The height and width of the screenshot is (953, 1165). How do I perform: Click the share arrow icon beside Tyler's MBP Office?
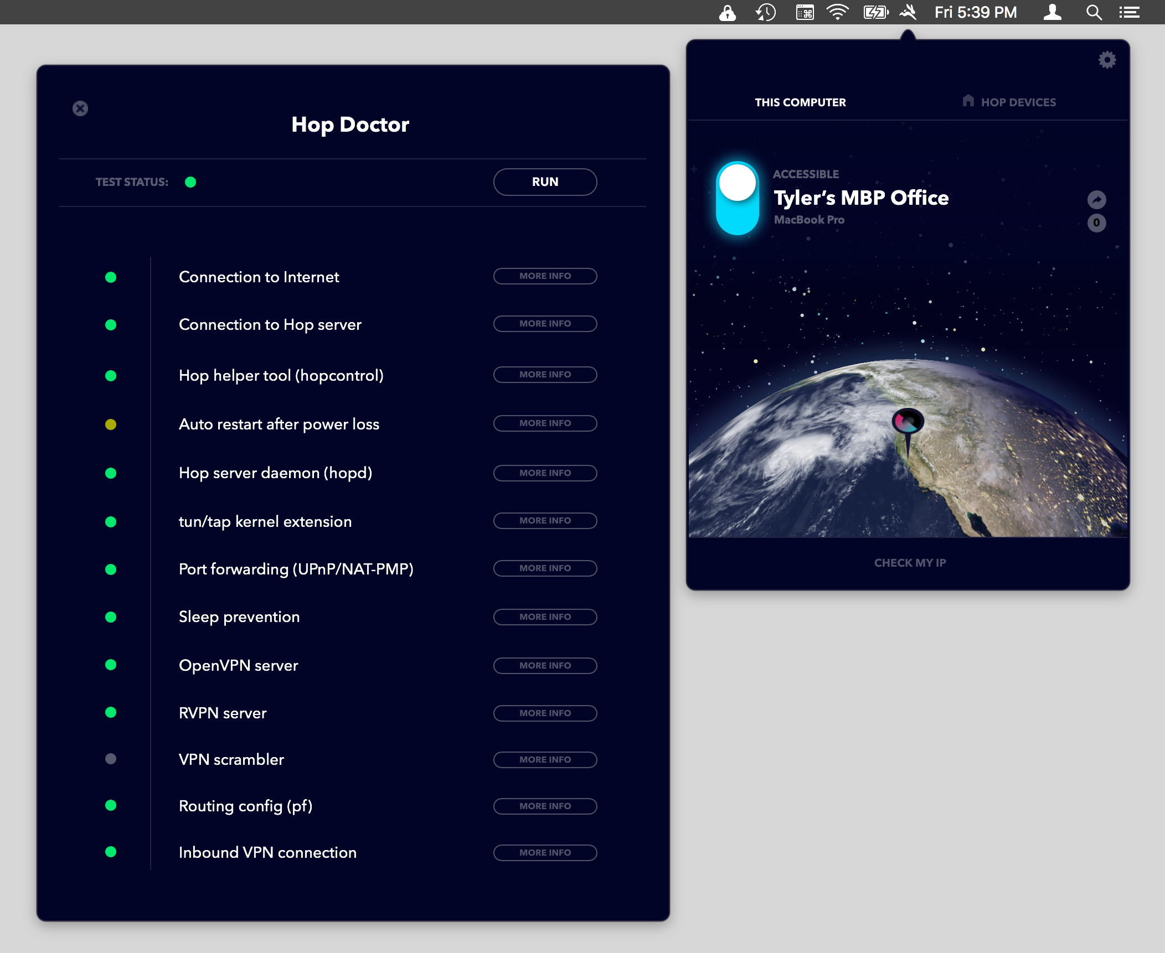1096,200
